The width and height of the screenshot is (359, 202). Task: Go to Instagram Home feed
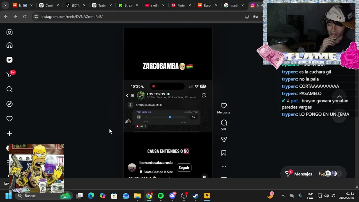point(10,45)
